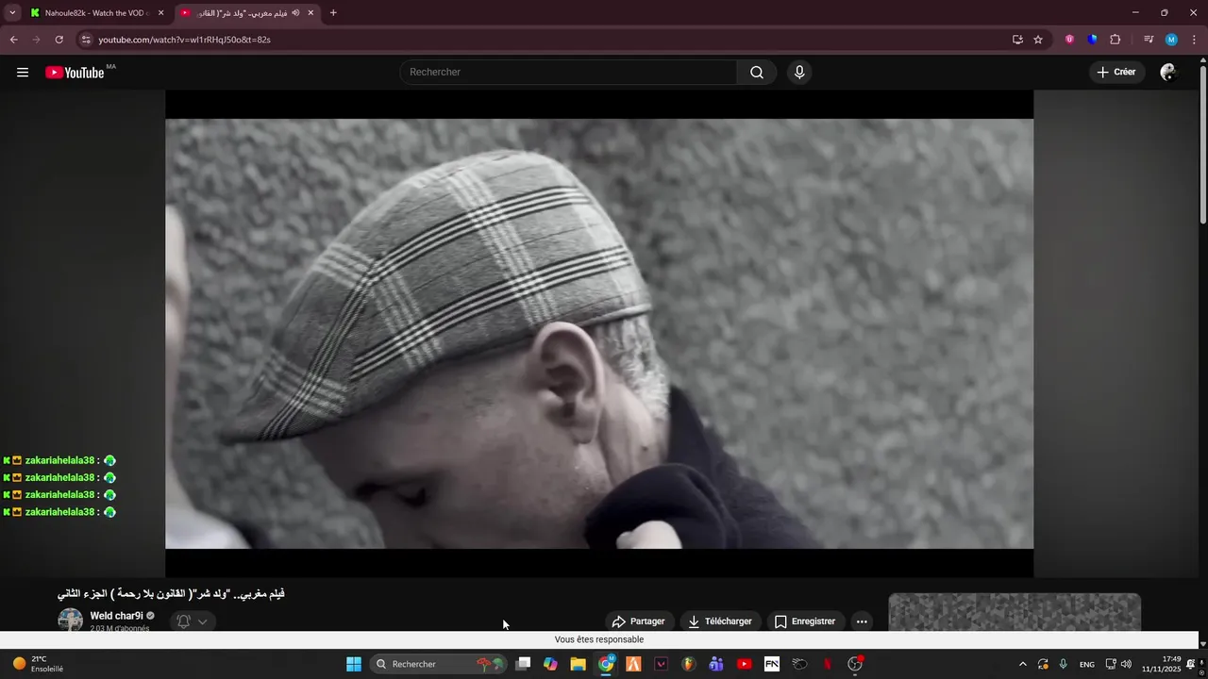Click the taskbar Rechercher search box
1208x679 pixels.
[x=439, y=664]
